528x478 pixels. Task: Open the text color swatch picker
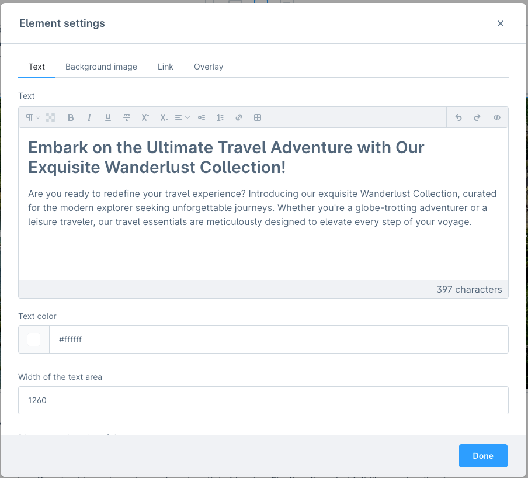(34, 340)
